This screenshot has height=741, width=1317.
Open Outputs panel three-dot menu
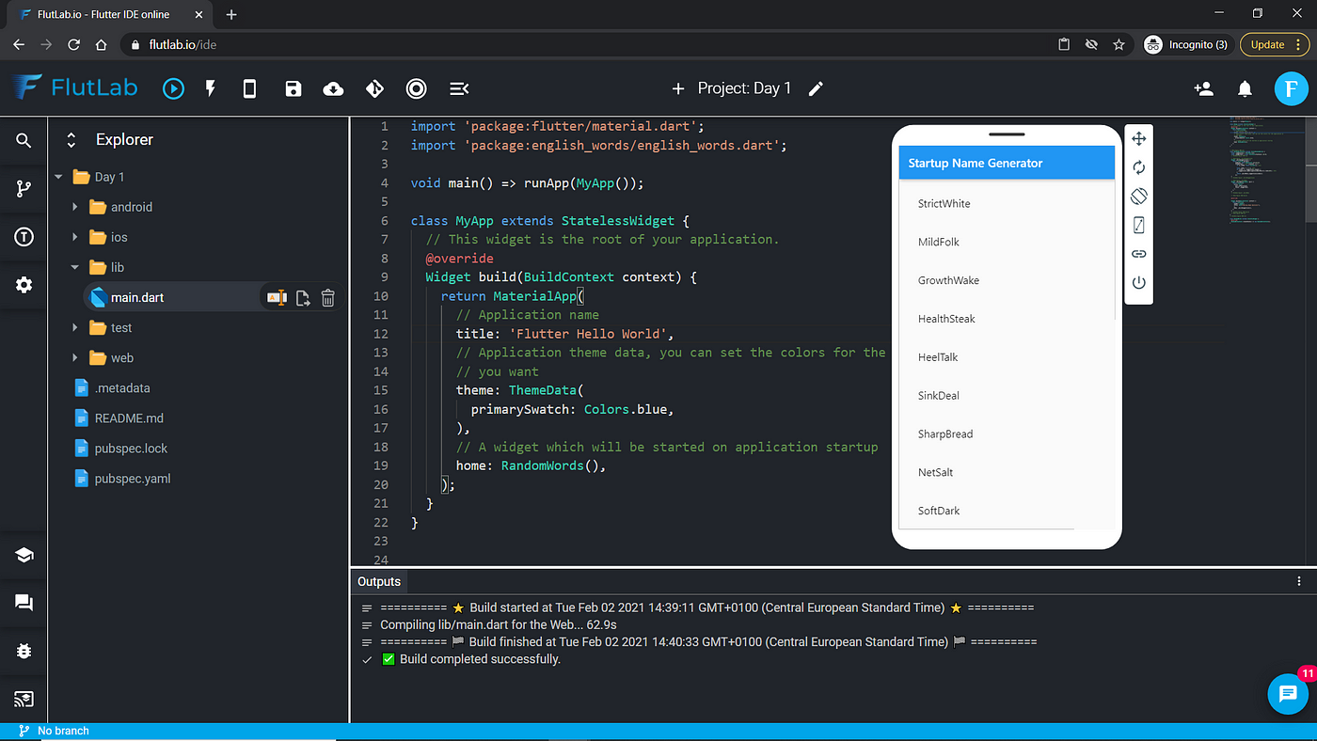pos(1299,581)
